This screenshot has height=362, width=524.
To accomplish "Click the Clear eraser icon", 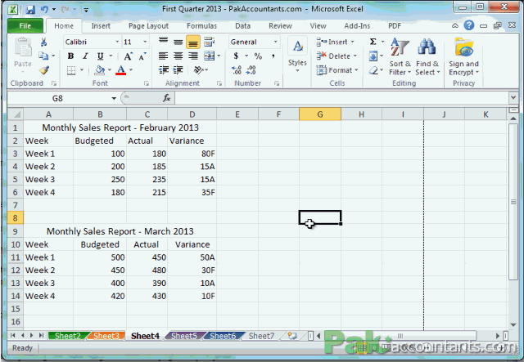I will pyautogui.click(x=373, y=70).
